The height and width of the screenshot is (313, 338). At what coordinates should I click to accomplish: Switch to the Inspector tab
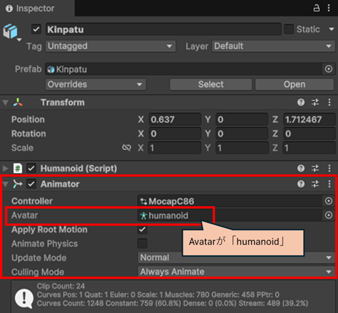pyautogui.click(x=31, y=9)
